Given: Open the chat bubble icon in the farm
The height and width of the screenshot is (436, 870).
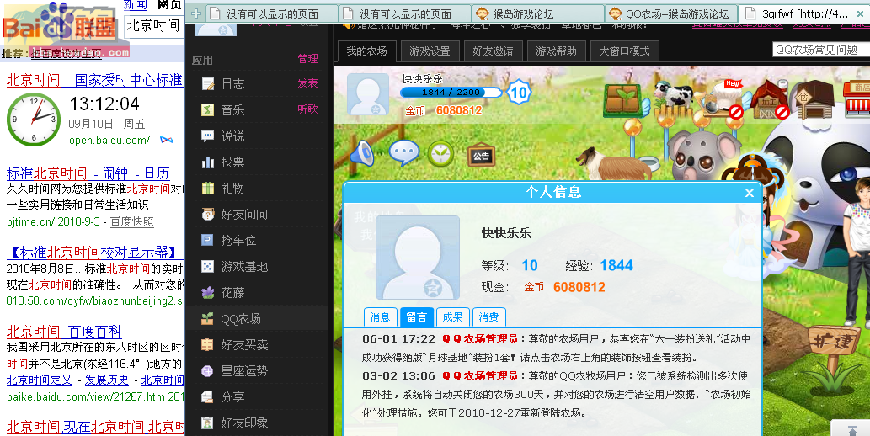Looking at the screenshot, I should click(403, 152).
